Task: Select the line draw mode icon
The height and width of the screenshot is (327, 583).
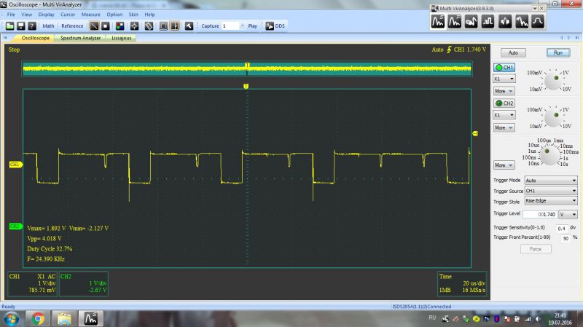Action: [x=94, y=26]
